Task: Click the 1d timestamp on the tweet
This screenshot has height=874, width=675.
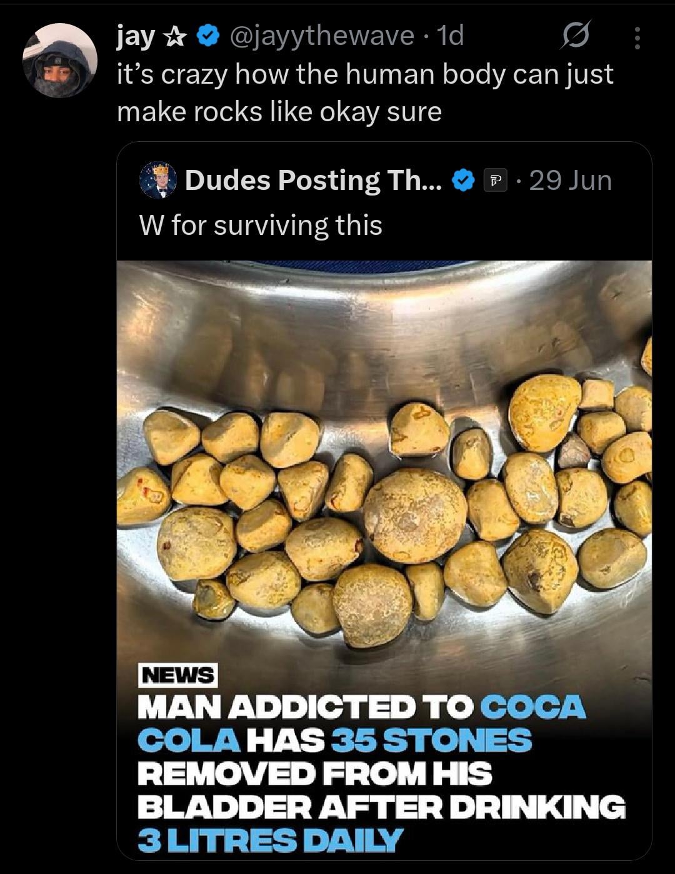Action: 450,36
